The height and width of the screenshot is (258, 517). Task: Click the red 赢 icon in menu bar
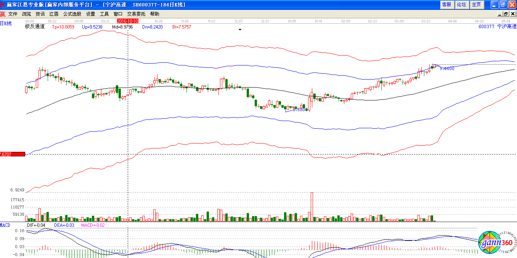(3, 14)
